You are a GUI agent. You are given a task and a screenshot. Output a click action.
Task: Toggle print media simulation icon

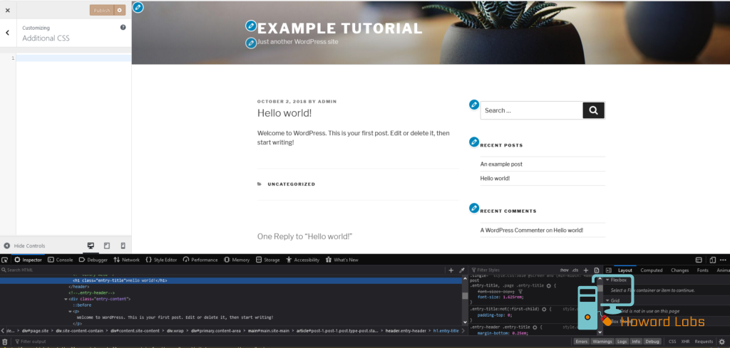point(597,270)
